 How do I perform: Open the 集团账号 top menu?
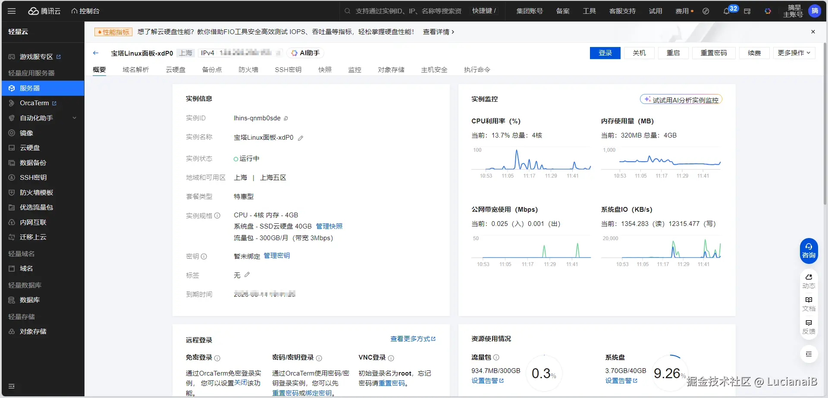[x=530, y=11]
